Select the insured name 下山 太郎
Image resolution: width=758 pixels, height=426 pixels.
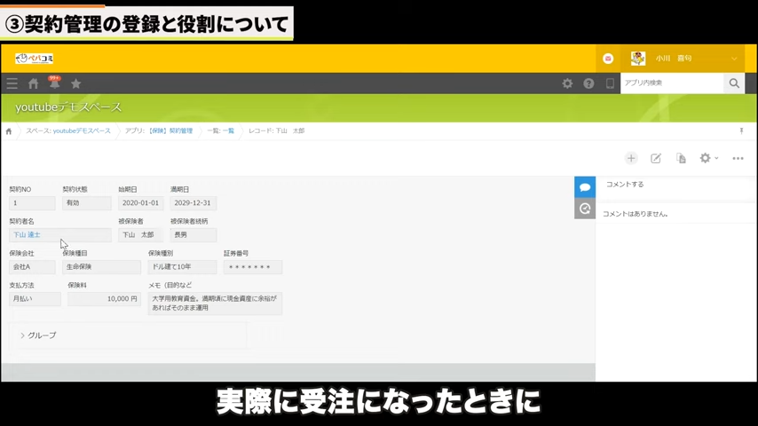coord(140,235)
